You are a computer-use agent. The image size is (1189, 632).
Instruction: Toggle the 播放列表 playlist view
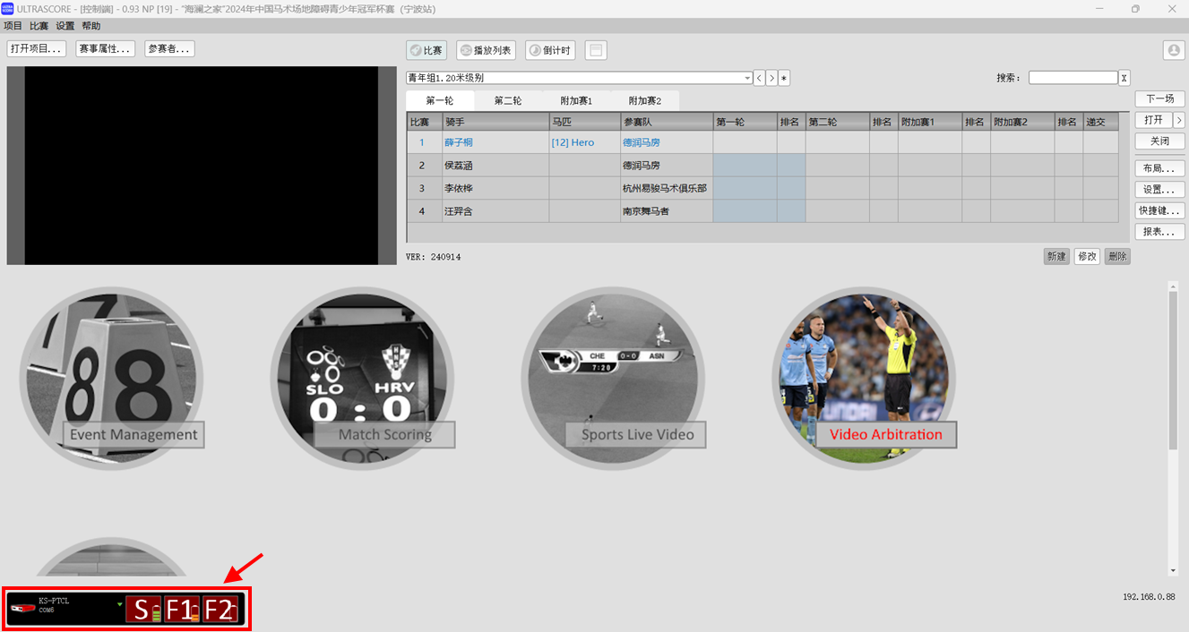coord(486,50)
